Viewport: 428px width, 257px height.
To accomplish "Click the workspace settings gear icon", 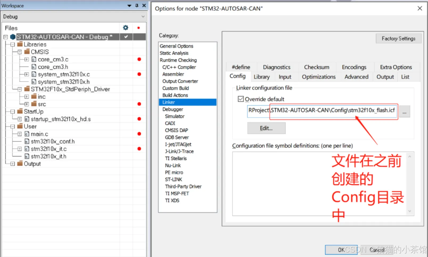I will 126,28.
